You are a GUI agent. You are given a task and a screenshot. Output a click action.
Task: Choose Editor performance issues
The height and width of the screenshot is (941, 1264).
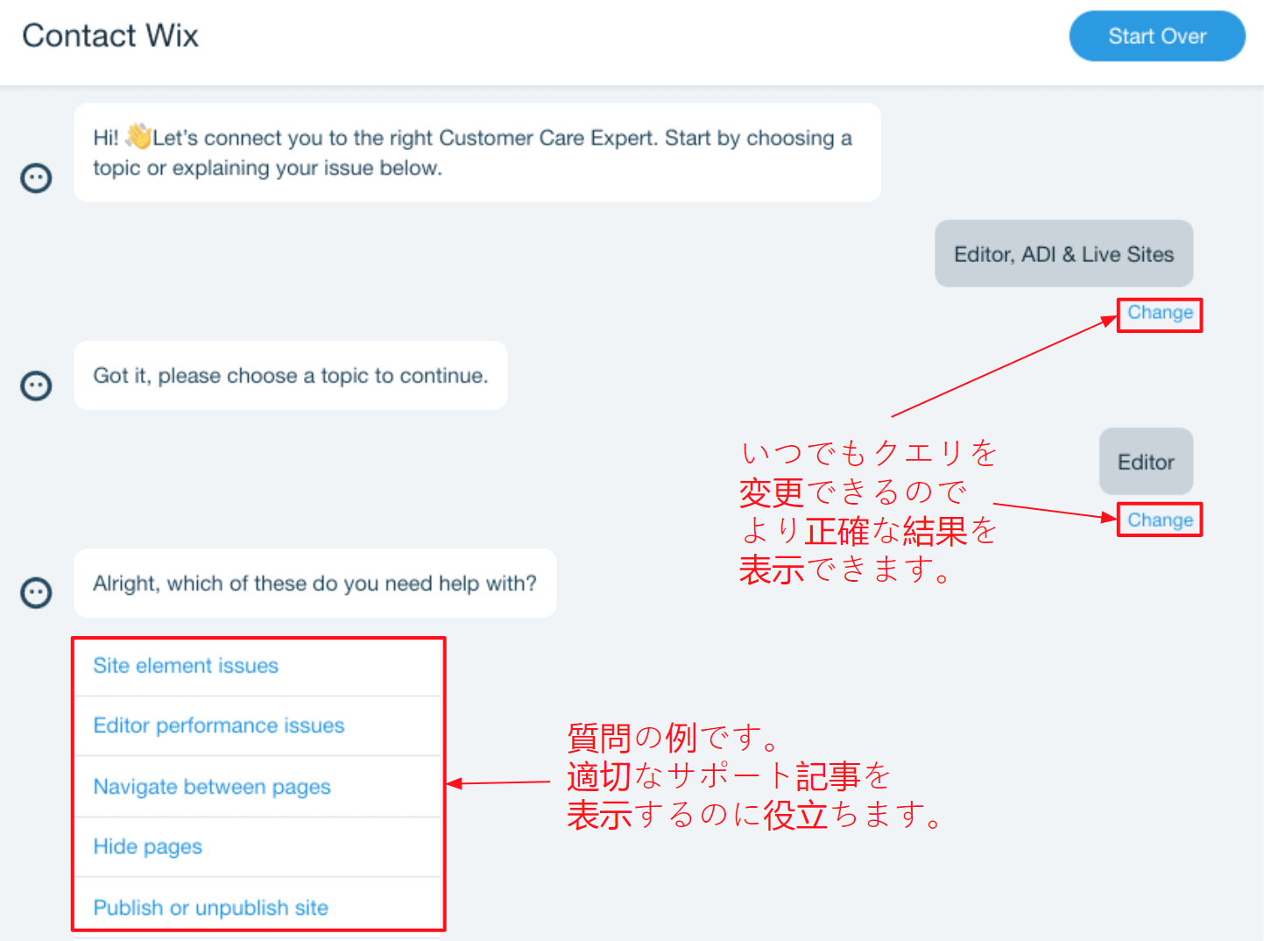(258, 726)
